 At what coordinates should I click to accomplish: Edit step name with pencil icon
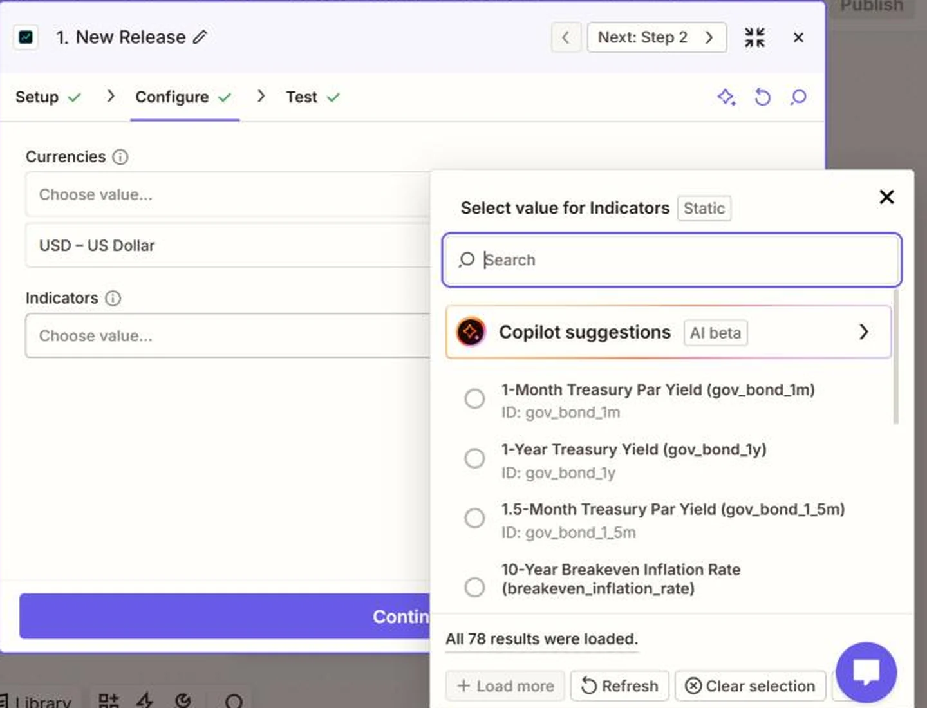200,37
